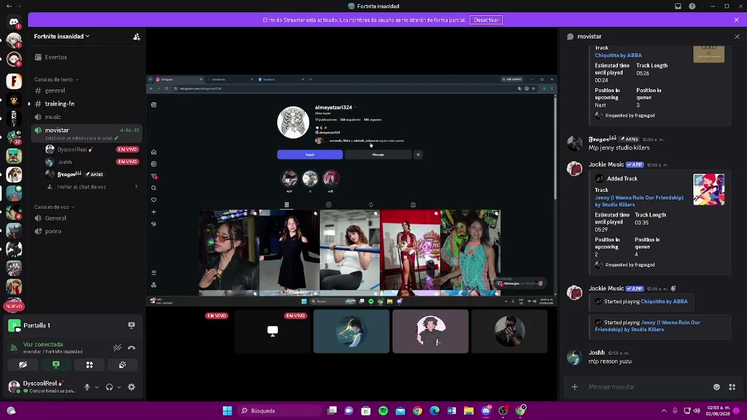Show hidden system tray icons
This screenshot has width=747, height=420.
tap(664, 411)
